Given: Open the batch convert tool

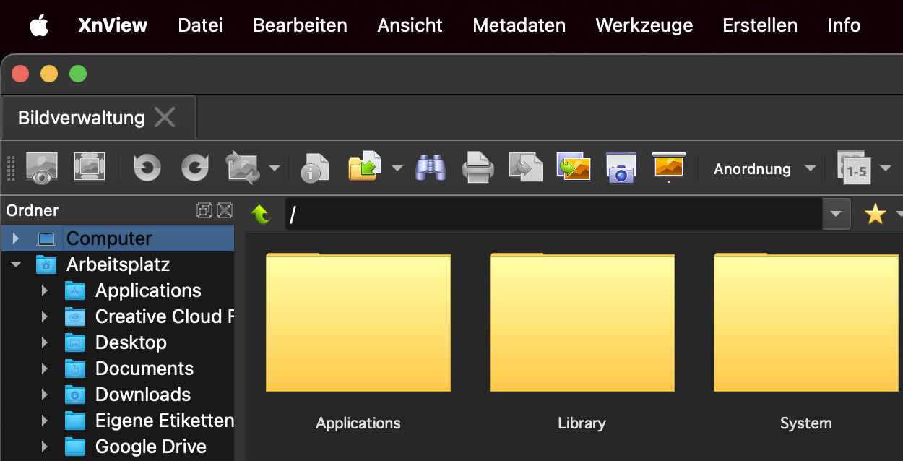Looking at the screenshot, I should point(526,168).
